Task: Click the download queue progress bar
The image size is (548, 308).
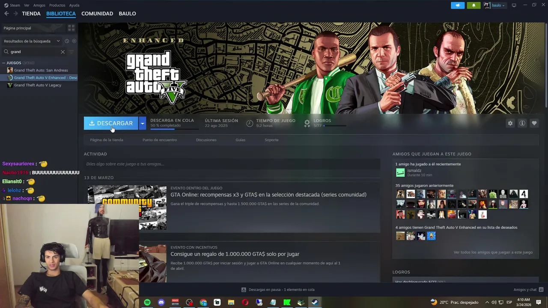Action: [174, 128]
